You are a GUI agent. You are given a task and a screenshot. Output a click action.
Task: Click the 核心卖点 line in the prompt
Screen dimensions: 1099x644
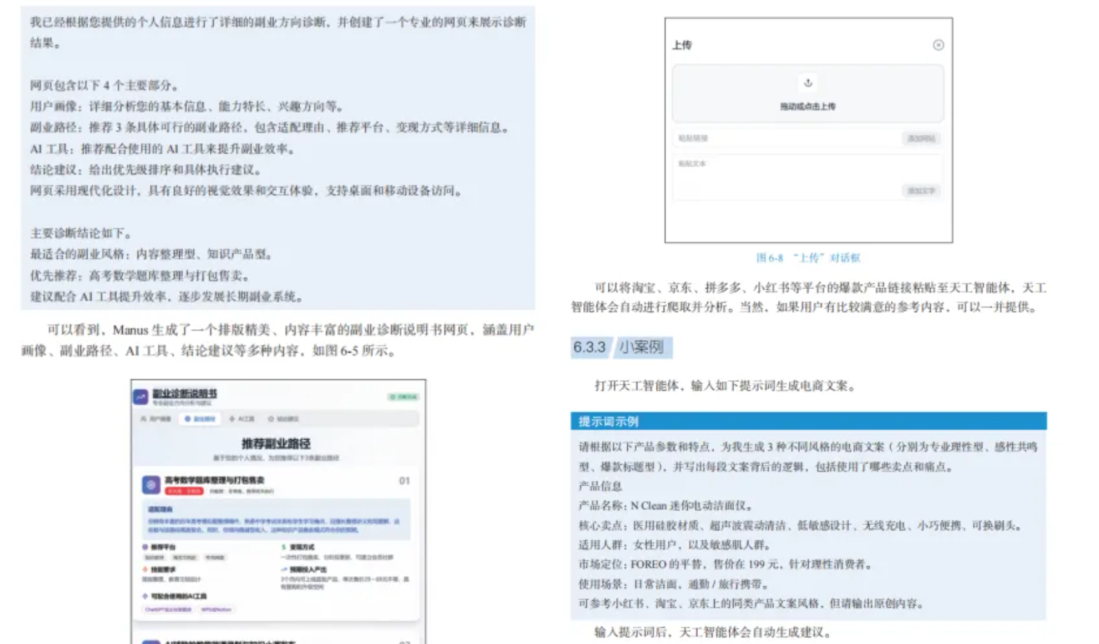(800, 525)
